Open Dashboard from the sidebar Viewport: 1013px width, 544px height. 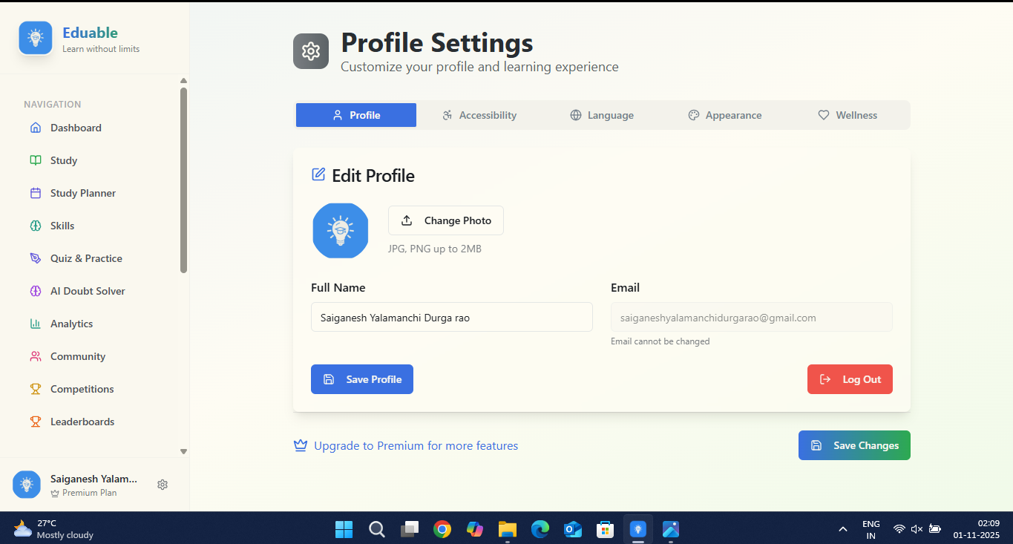[76, 128]
